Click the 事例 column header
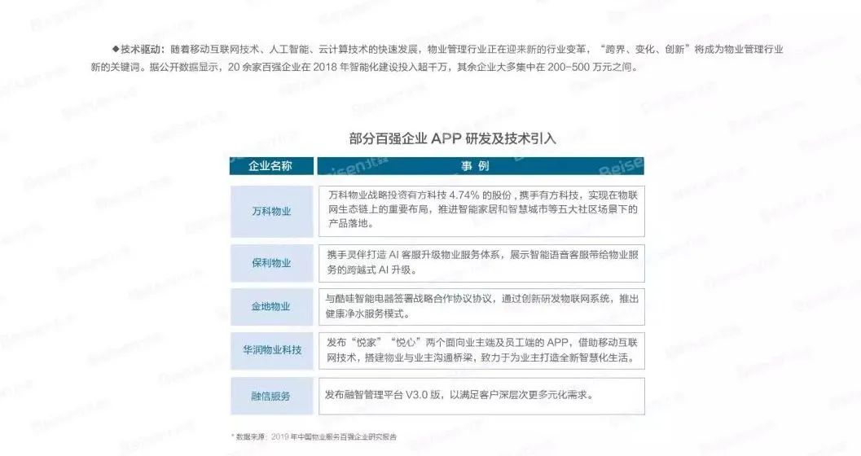The image size is (861, 456). pyautogui.click(x=481, y=166)
